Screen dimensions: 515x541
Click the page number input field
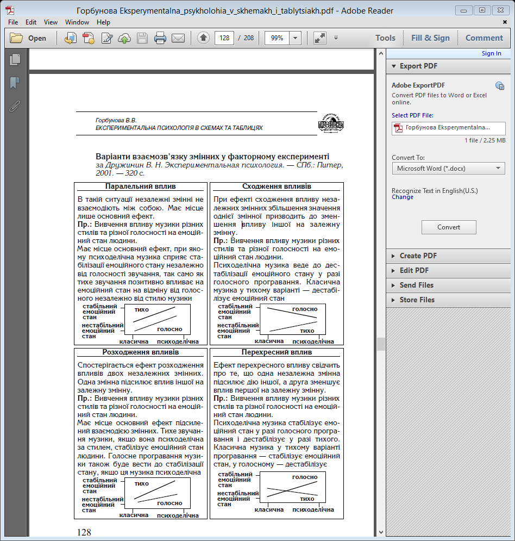click(224, 38)
